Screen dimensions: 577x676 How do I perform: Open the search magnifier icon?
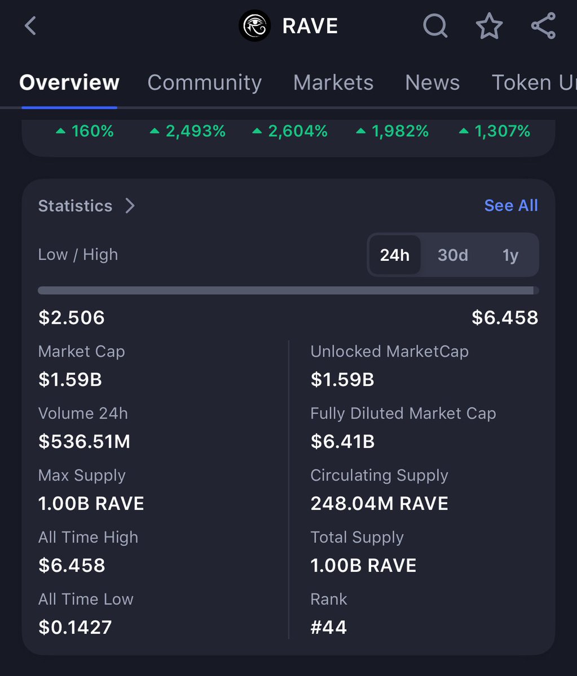[x=435, y=26]
